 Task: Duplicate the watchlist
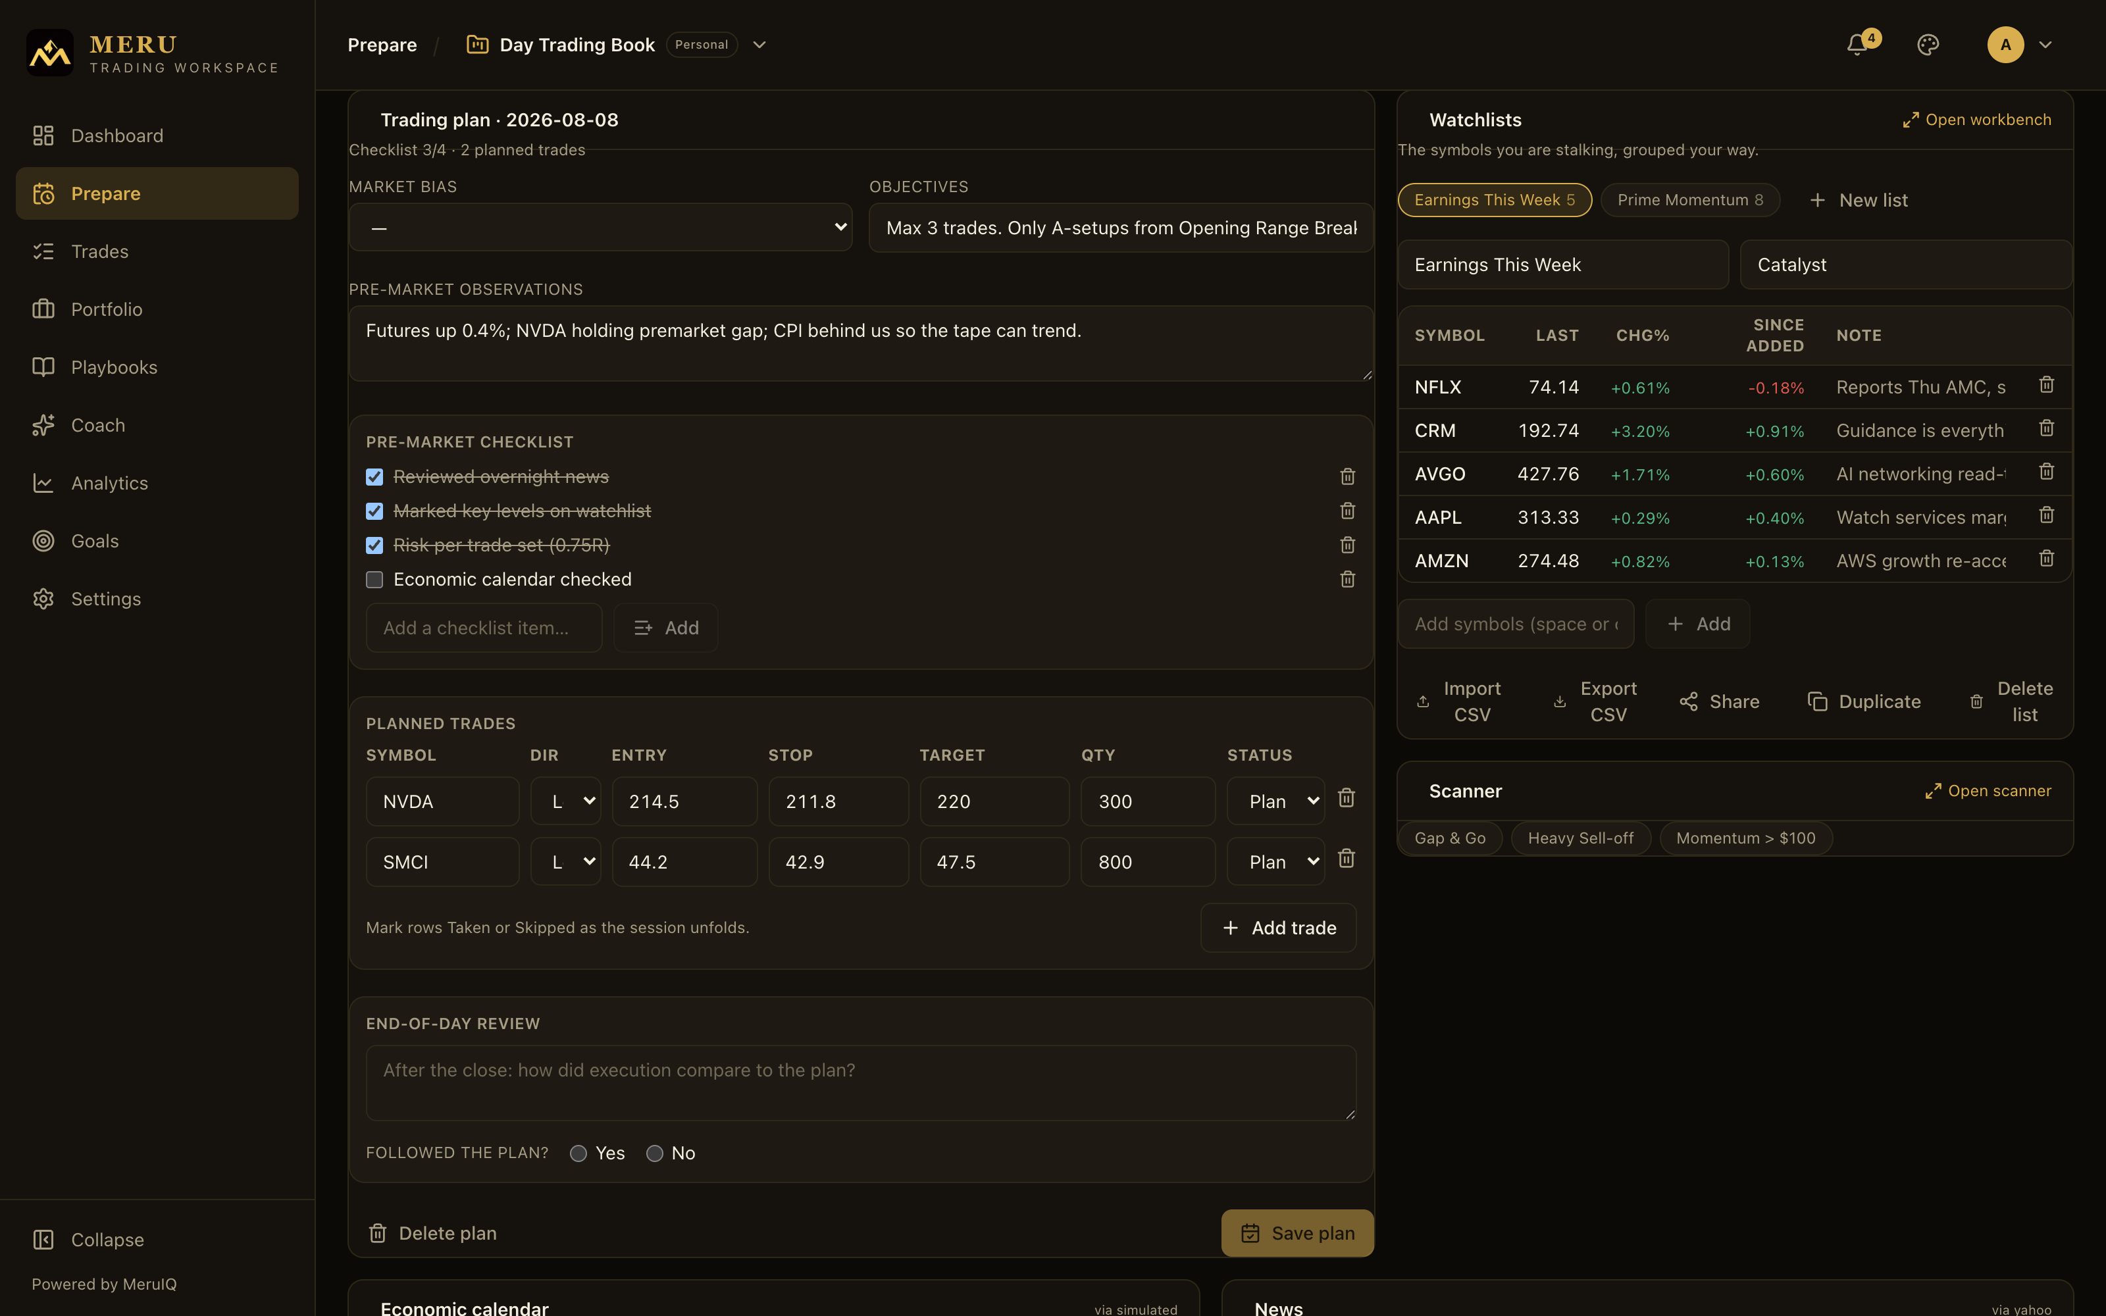pyautogui.click(x=1864, y=701)
